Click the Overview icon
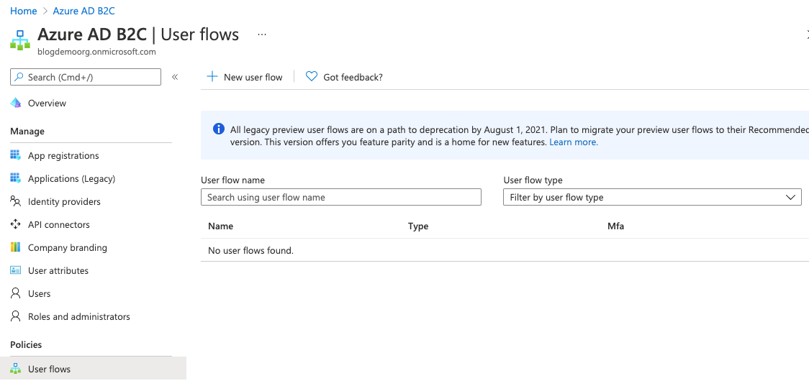This screenshot has width=809, height=381. tap(16, 103)
